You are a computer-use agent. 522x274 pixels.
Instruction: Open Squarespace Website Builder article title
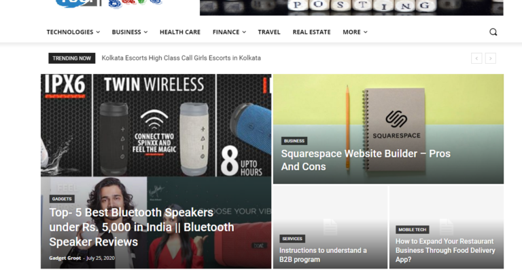click(366, 160)
